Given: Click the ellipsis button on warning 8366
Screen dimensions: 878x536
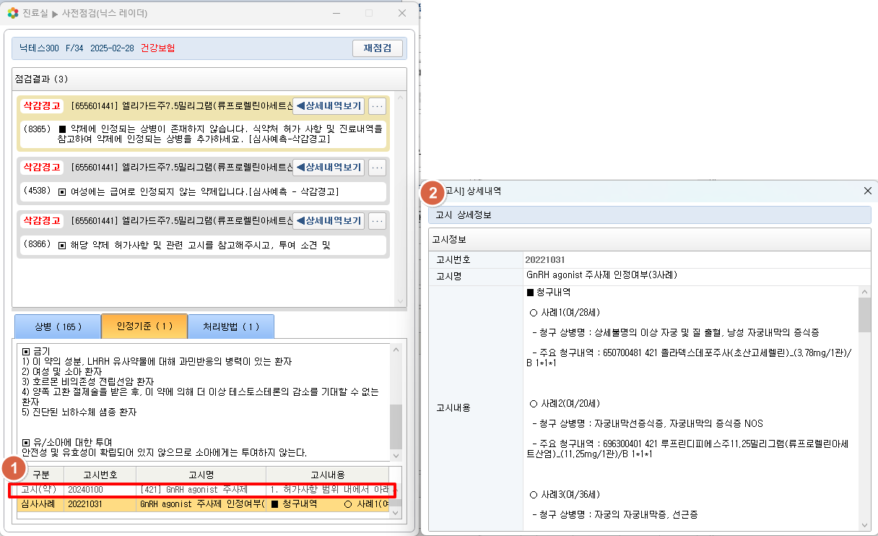Looking at the screenshot, I should (x=377, y=220).
